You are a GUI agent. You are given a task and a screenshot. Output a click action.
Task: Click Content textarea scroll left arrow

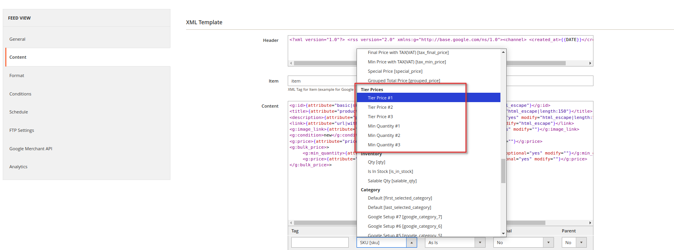click(291, 223)
